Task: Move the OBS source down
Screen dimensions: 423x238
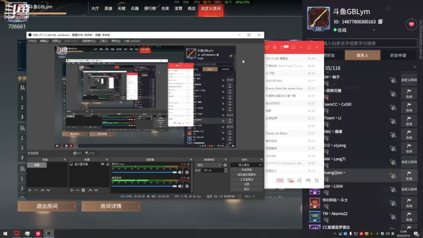Action: click(96, 190)
